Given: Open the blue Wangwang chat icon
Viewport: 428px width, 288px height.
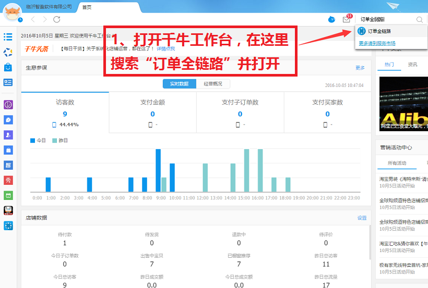Looking at the screenshot, I should coord(331,19).
